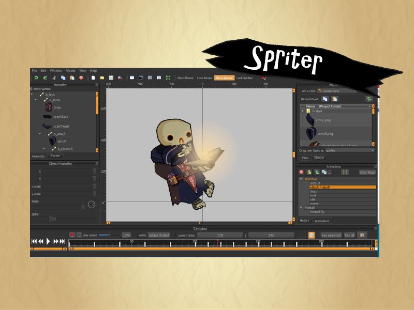This screenshot has height=310, width=414.
Task: Switch to the Z-order tab
Action: tap(55, 156)
